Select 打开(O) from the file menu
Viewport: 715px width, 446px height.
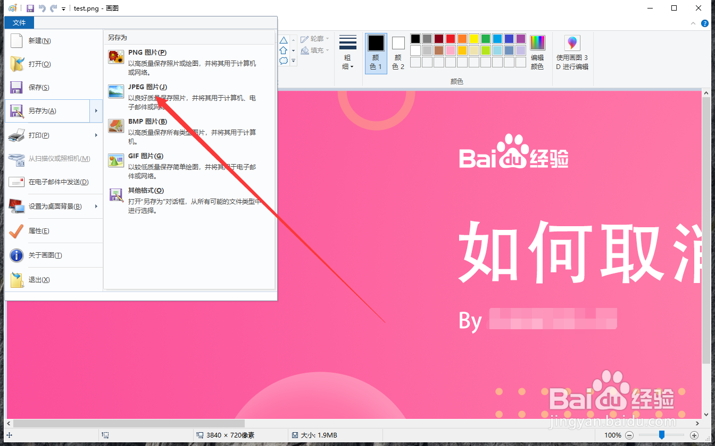point(54,64)
